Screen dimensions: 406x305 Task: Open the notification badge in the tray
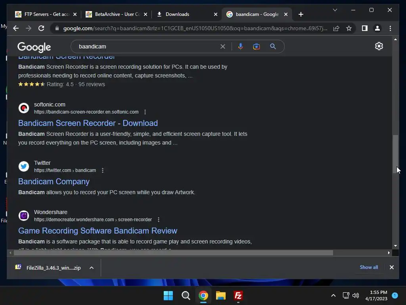point(395,295)
